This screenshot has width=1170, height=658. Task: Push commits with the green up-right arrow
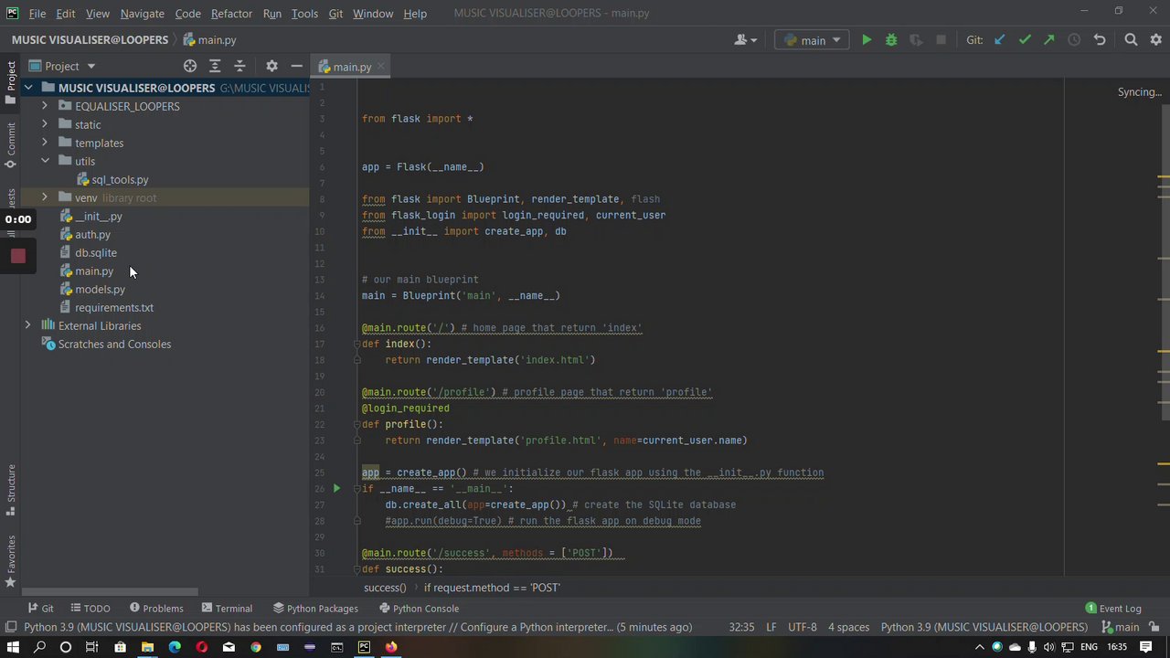[1049, 40]
